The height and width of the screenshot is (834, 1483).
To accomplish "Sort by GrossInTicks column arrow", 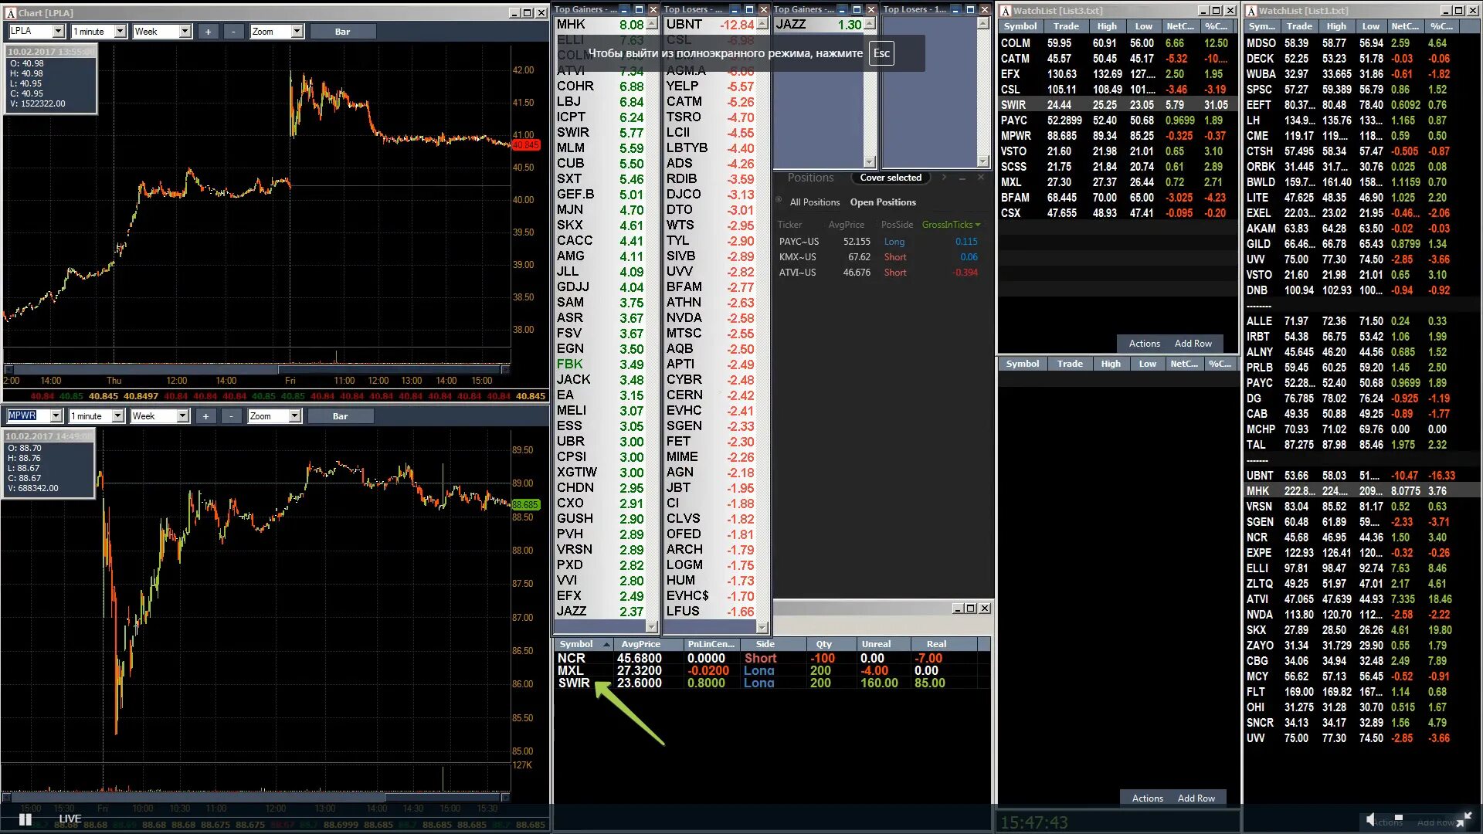I will (x=978, y=225).
